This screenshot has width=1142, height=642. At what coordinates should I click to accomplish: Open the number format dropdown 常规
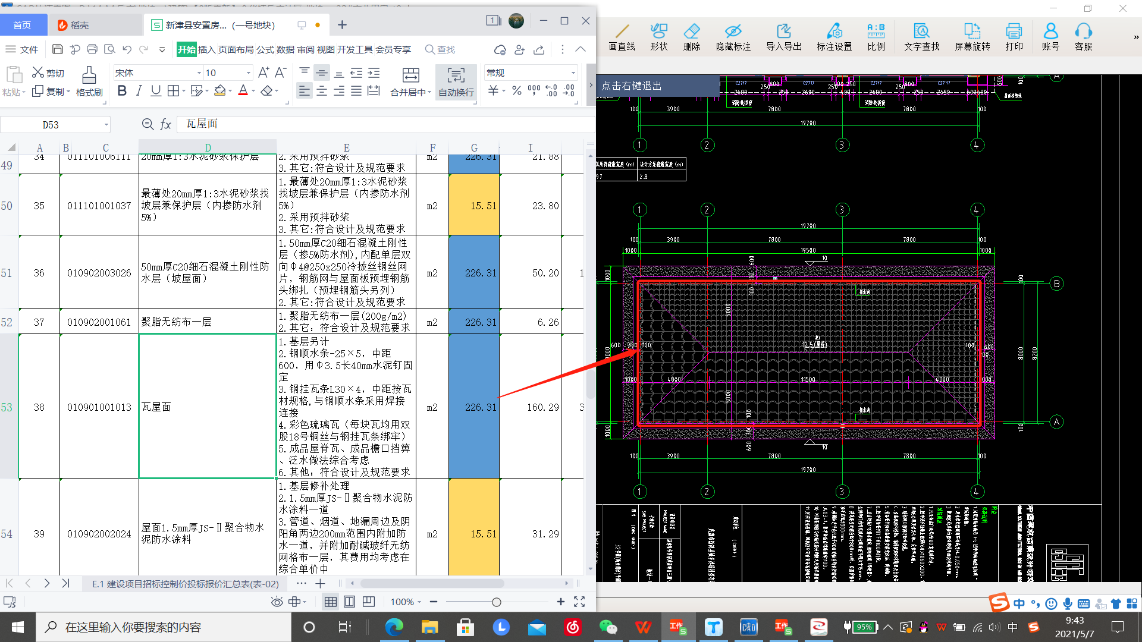[x=573, y=73]
